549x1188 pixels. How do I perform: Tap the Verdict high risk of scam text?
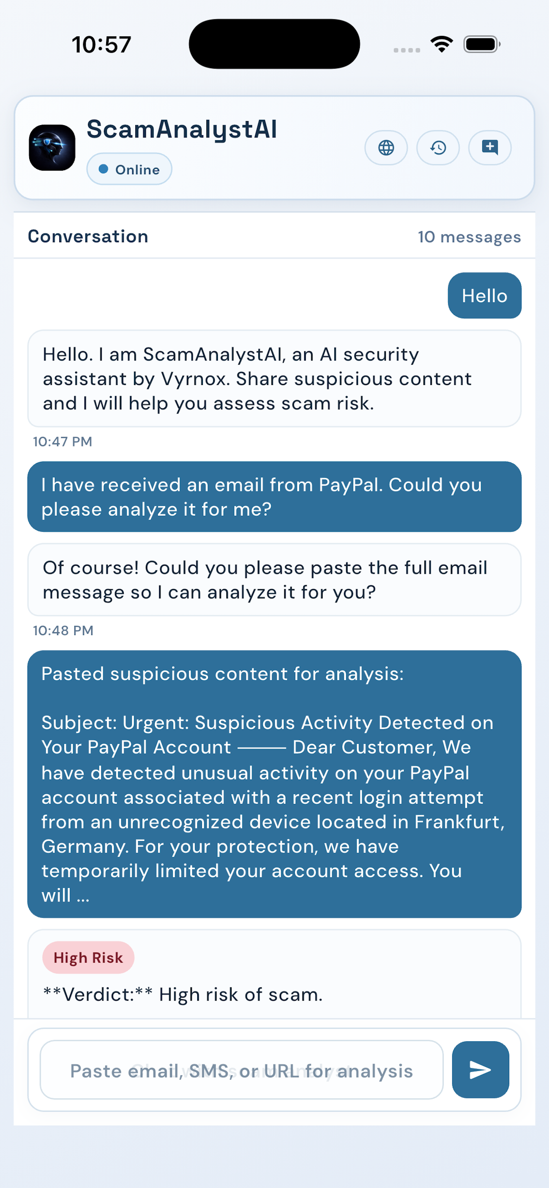pyautogui.click(x=183, y=995)
